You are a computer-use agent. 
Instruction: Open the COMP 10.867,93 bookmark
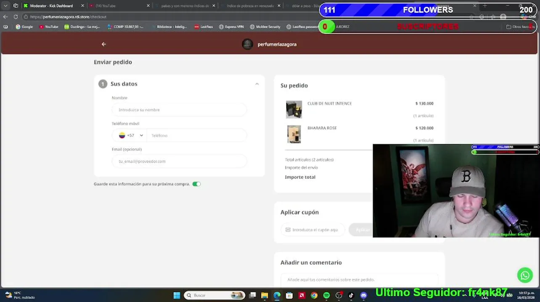(x=125, y=27)
